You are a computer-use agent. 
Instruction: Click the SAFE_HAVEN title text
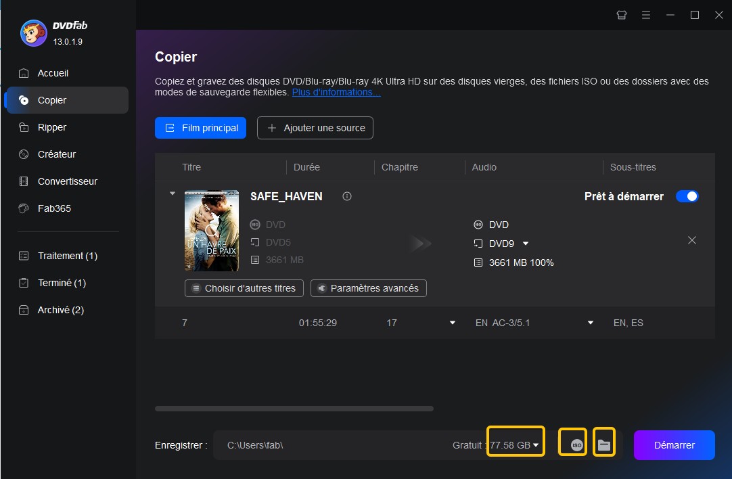tap(286, 197)
